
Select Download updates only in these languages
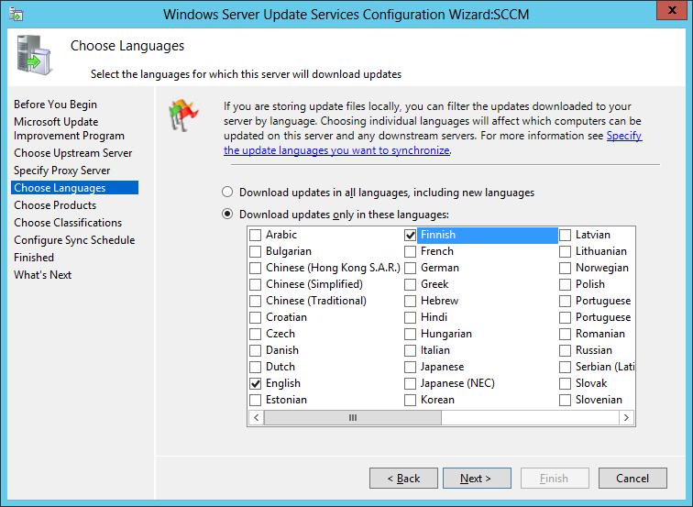coord(227,215)
